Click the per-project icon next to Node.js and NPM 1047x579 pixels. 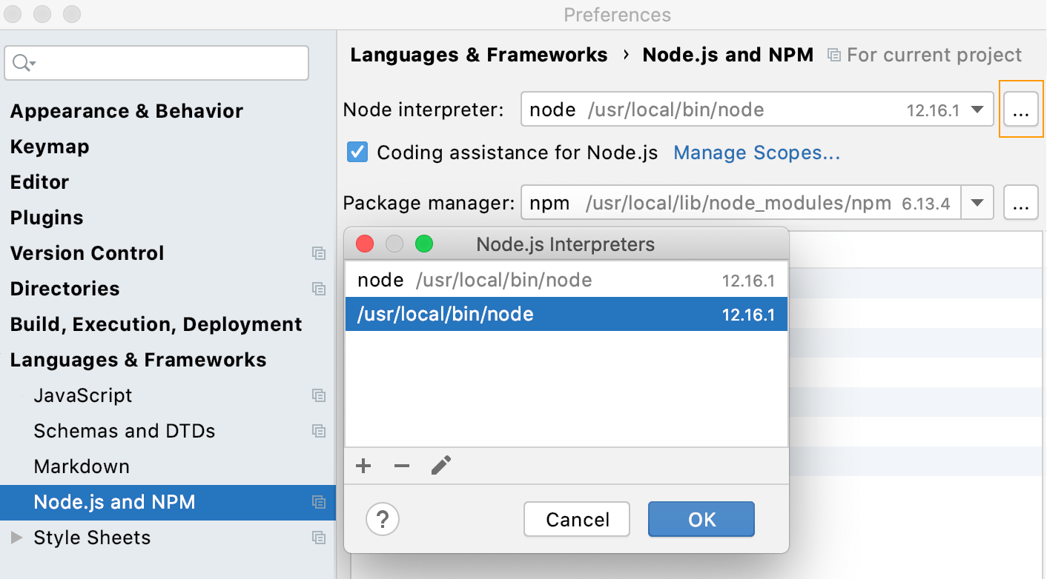(319, 501)
